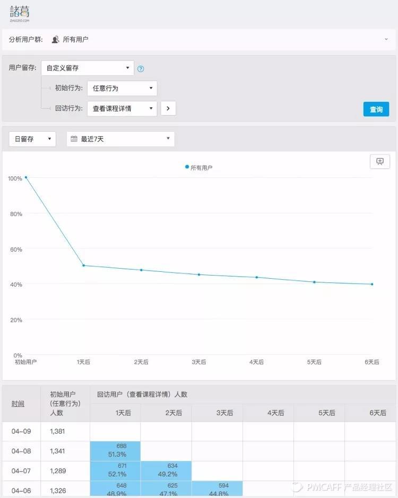Sort table by 时间 column link

pos(18,403)
